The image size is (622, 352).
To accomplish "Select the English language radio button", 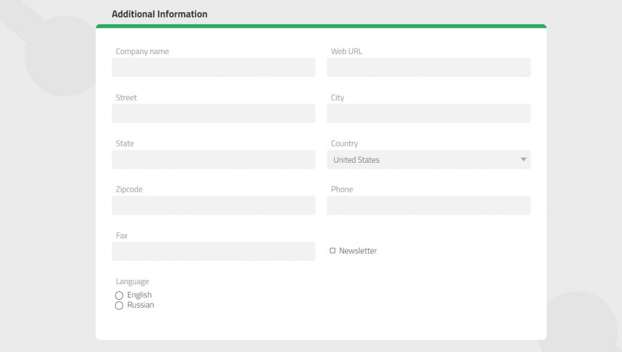I will point(119,296).
